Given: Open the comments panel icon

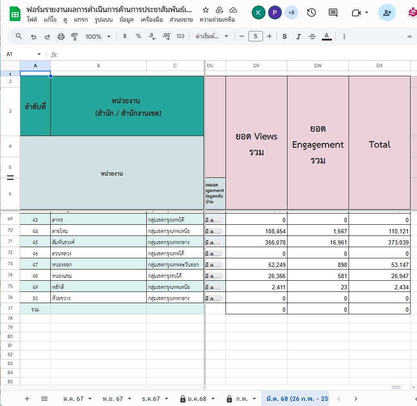Looking at the screenshot, I should click(333, 12).
